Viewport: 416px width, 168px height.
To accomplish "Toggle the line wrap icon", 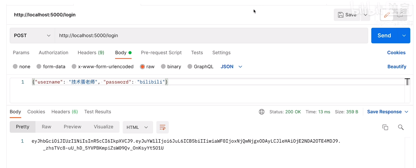I will point(162,127).
